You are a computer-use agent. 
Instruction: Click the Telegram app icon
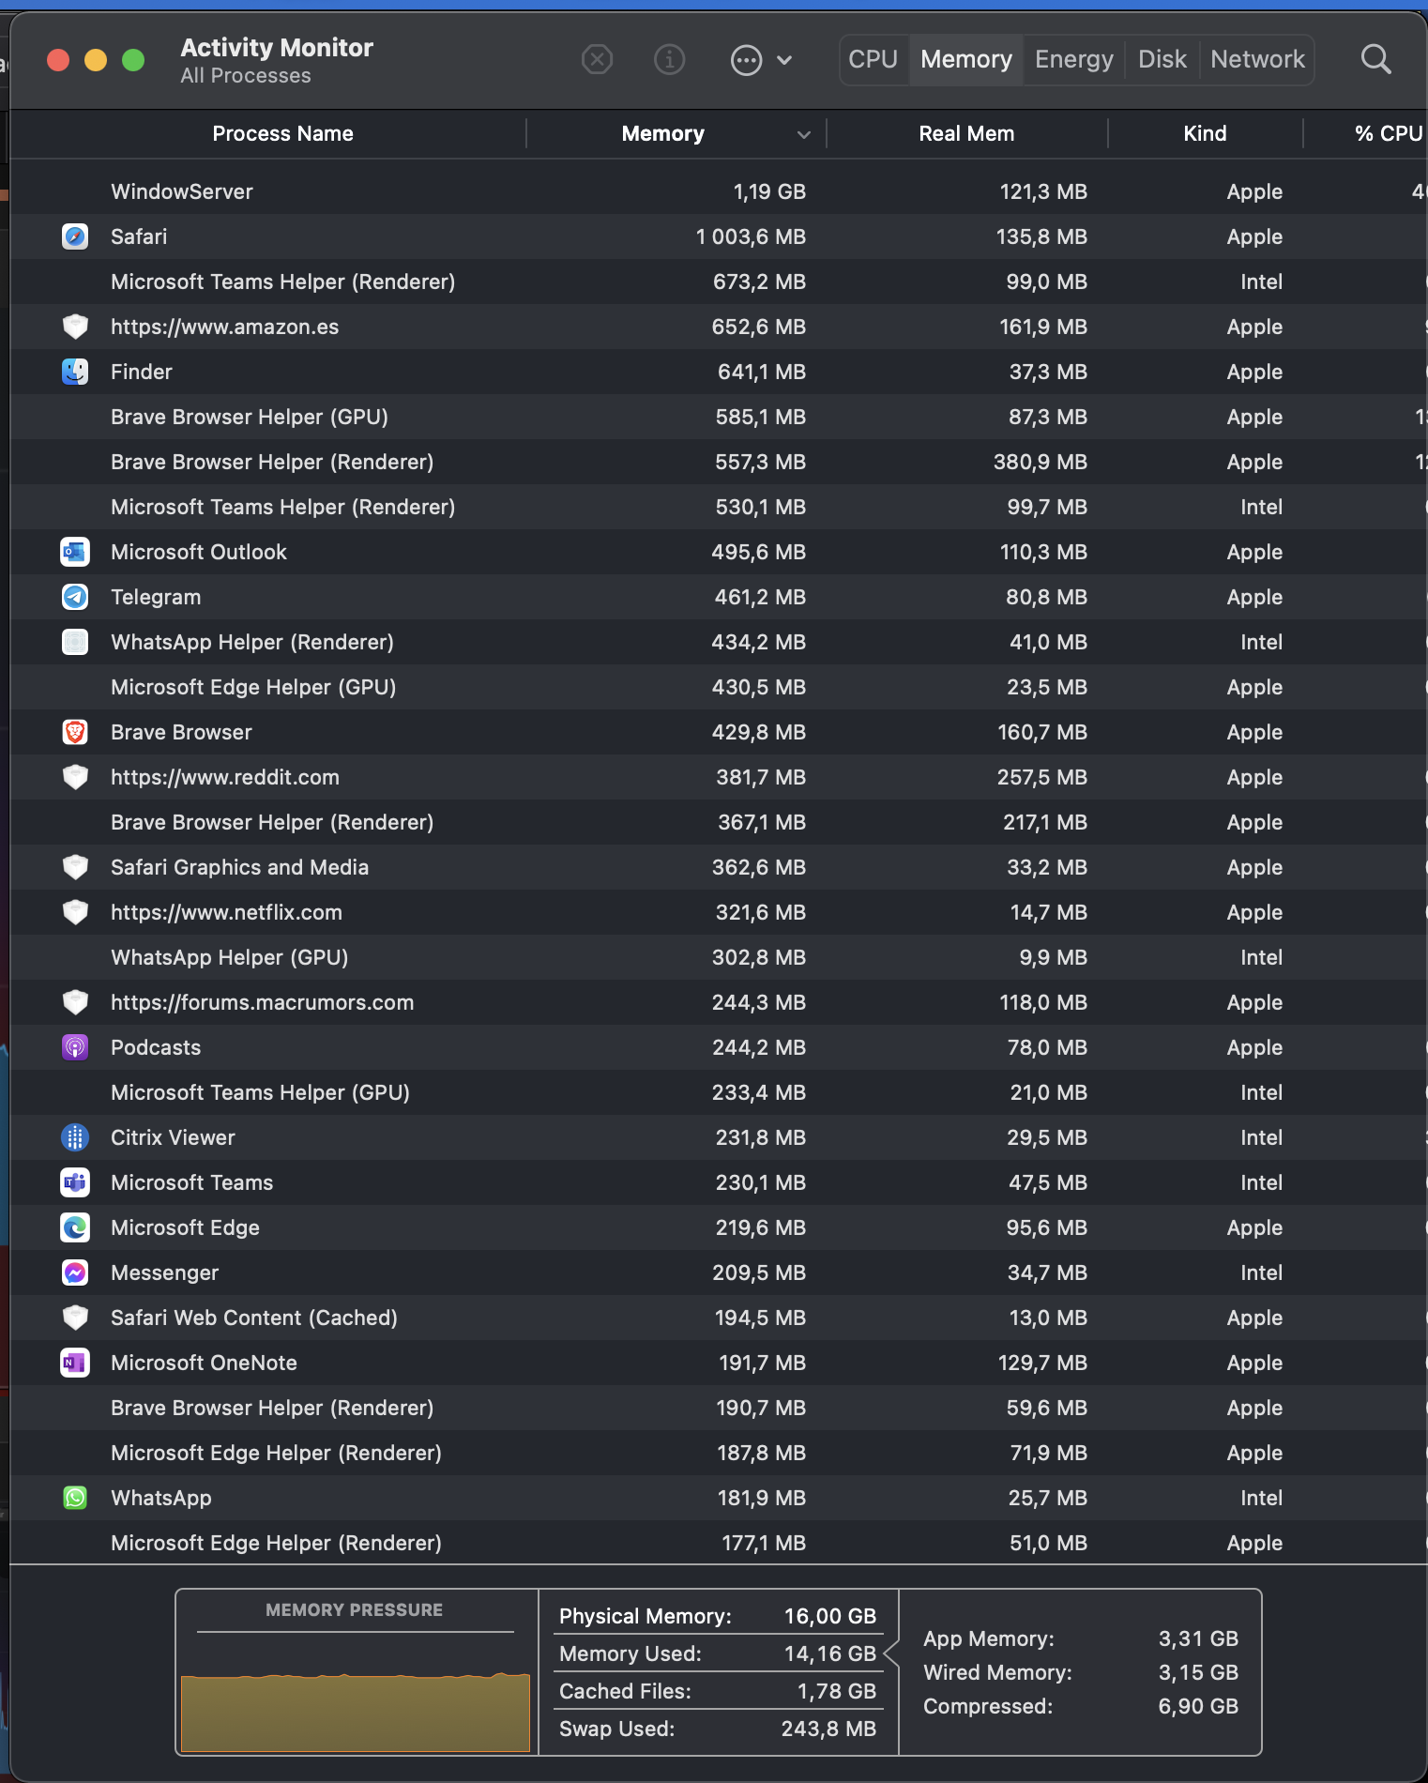click(x=75, y=597)
